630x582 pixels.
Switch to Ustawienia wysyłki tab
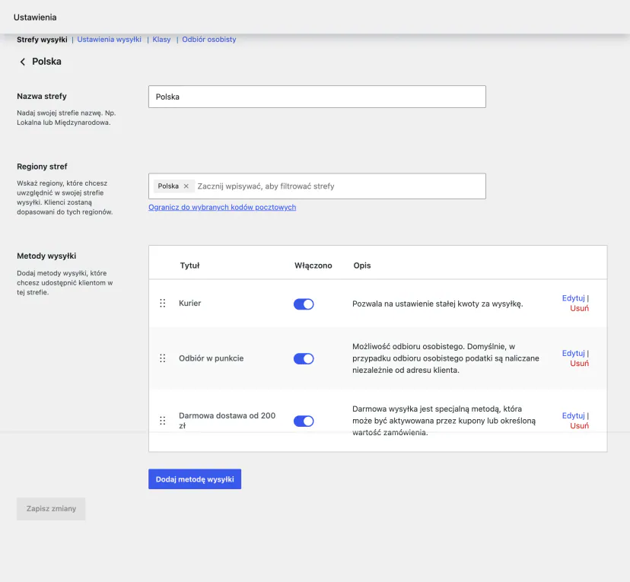tap(110, 40)
